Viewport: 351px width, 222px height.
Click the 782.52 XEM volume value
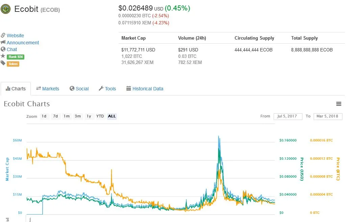click(190, 62)
